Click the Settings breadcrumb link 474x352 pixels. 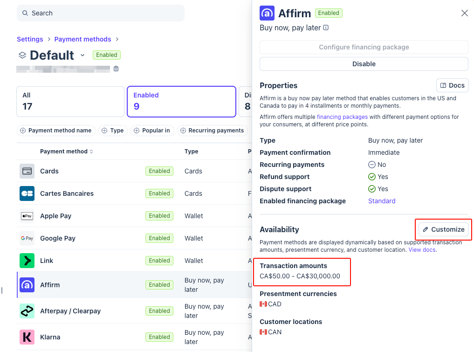[x=30, y=39]
